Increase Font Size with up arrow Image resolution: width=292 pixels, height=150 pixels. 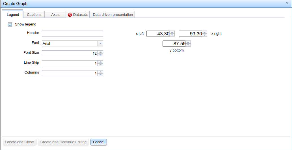(x=101, y=52)
